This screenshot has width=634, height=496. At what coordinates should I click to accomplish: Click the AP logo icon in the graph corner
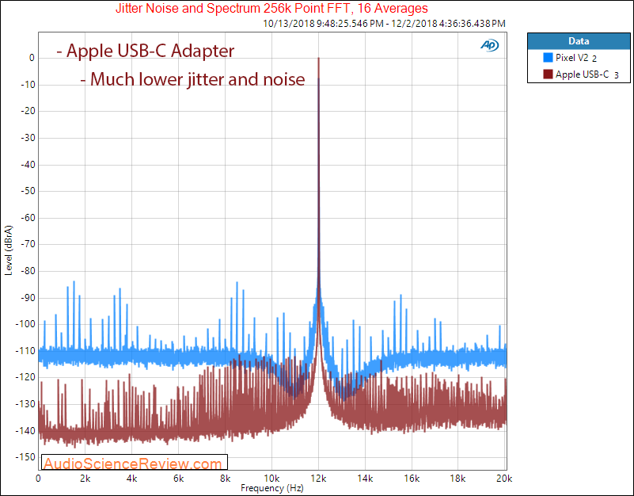coord(490,45)
